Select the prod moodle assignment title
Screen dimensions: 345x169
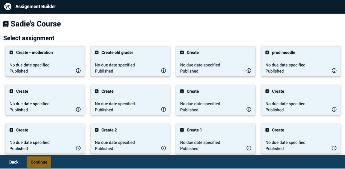tap(284, 52)
